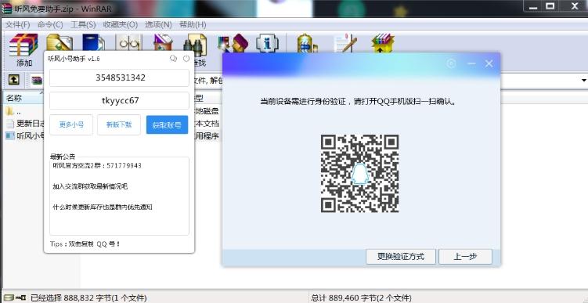Click the 更换验证方式 button in QQ dialog
588x303 pixels.
(x=401, y=257)
